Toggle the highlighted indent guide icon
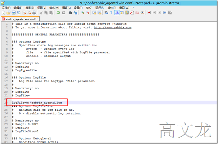218x144 pixels. [117, 13]
